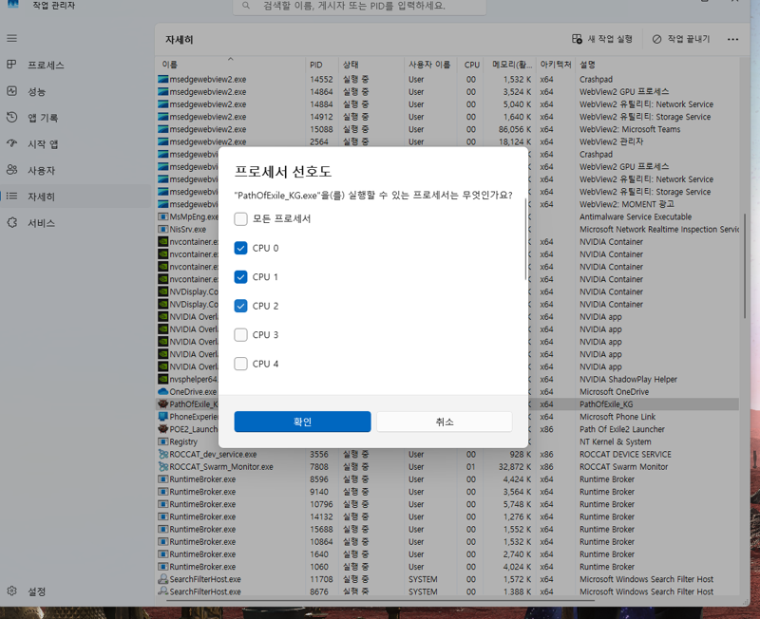Sort by the 사용자 이름 column header

click(x=430, y=65)
